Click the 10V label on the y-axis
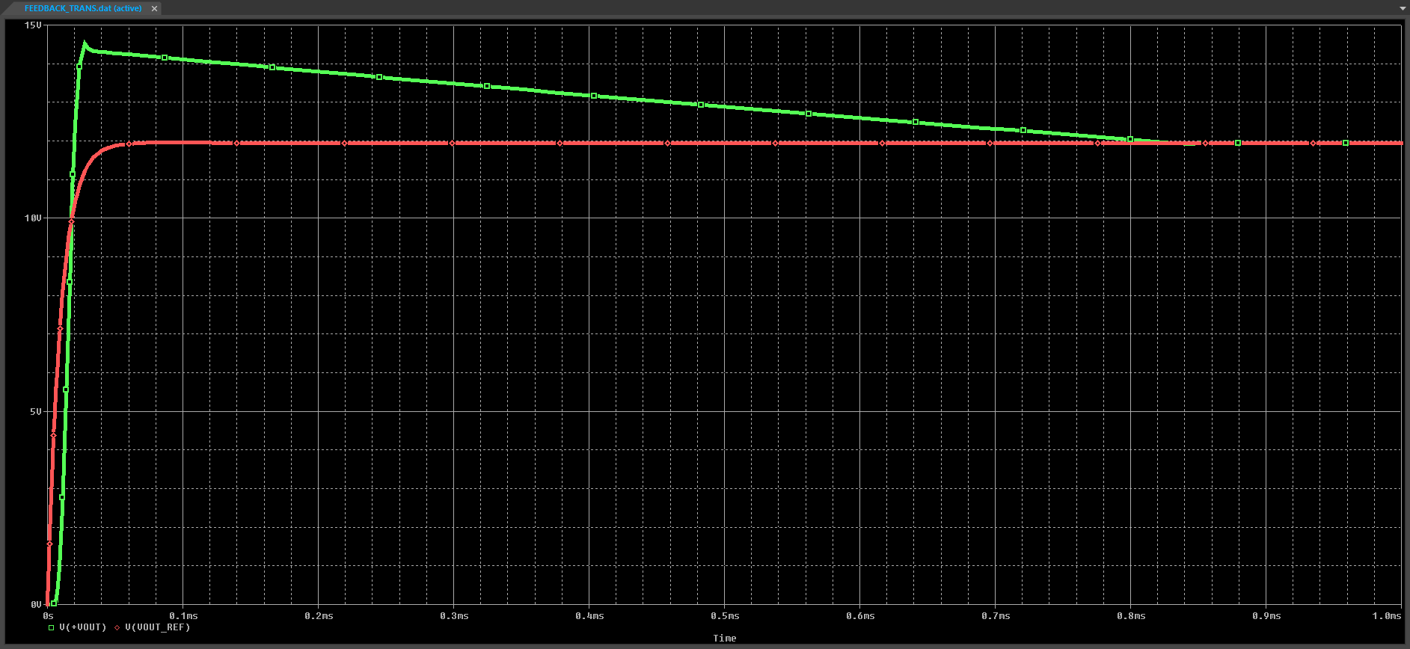 (x=33, y=218)
